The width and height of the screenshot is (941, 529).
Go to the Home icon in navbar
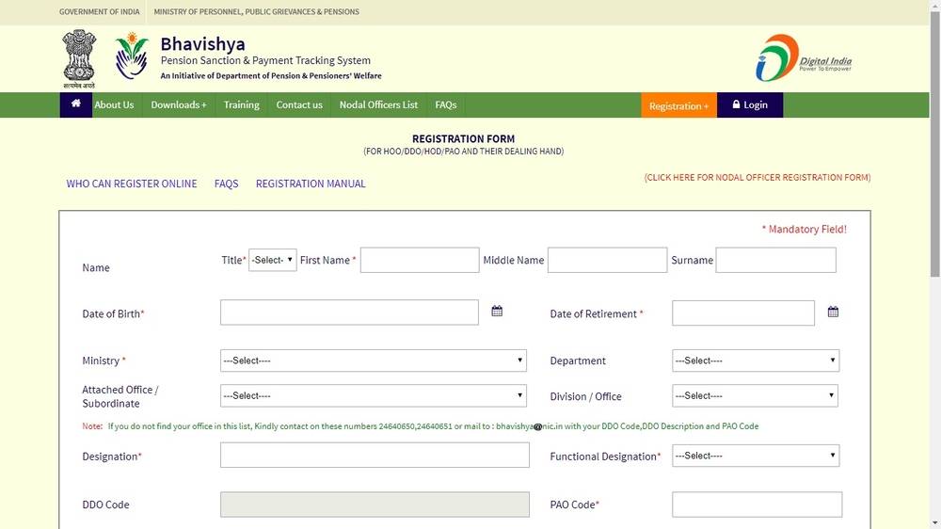click(x=75, y=104)
